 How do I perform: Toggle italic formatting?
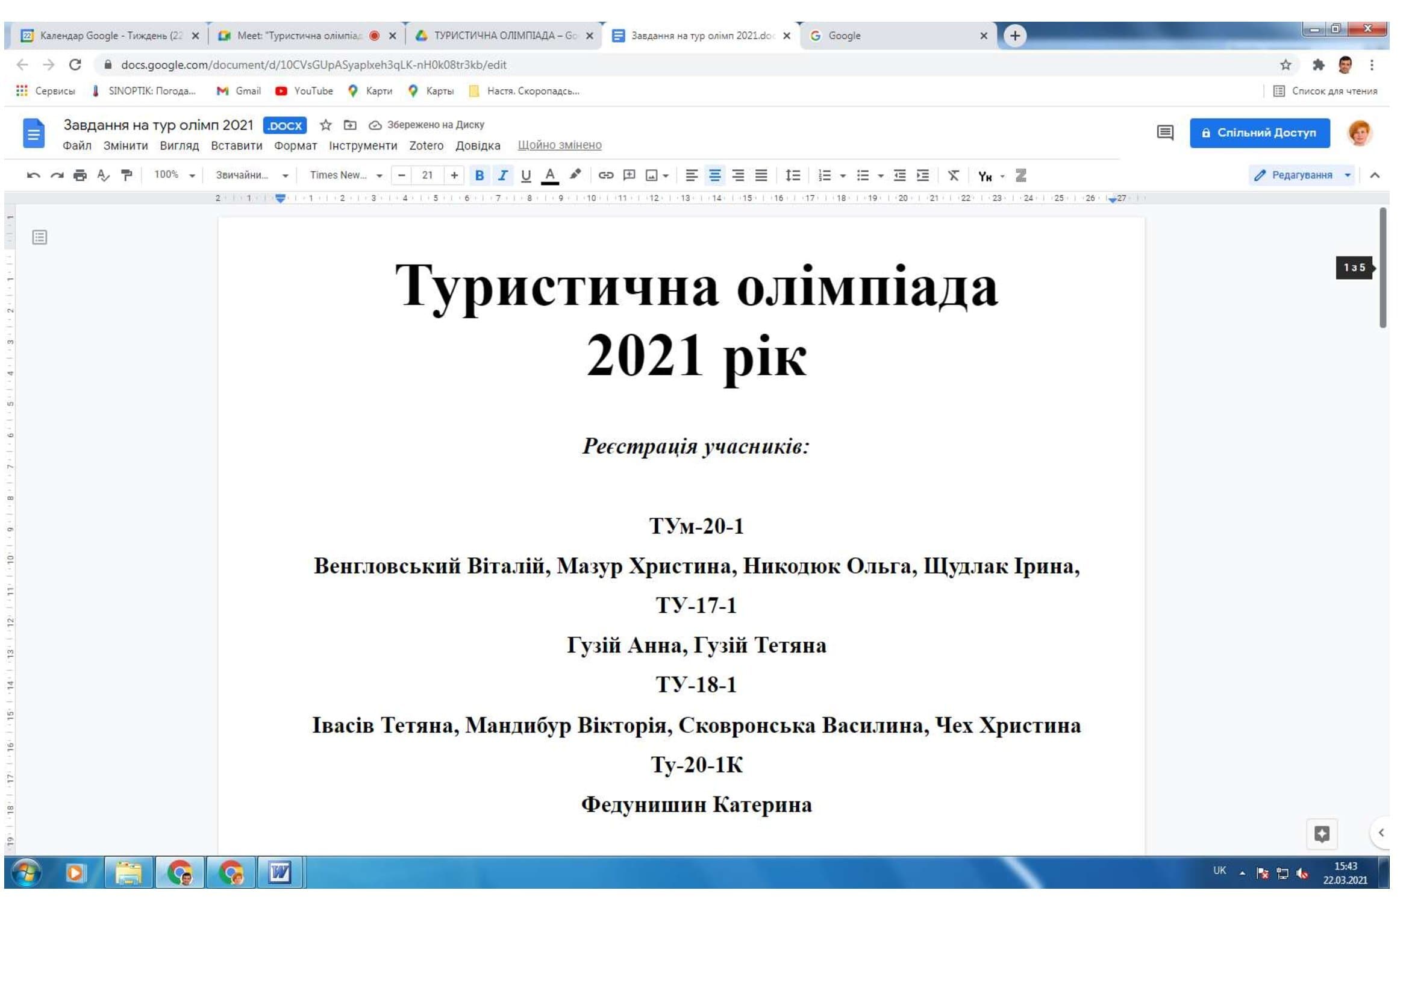[502, 175]
